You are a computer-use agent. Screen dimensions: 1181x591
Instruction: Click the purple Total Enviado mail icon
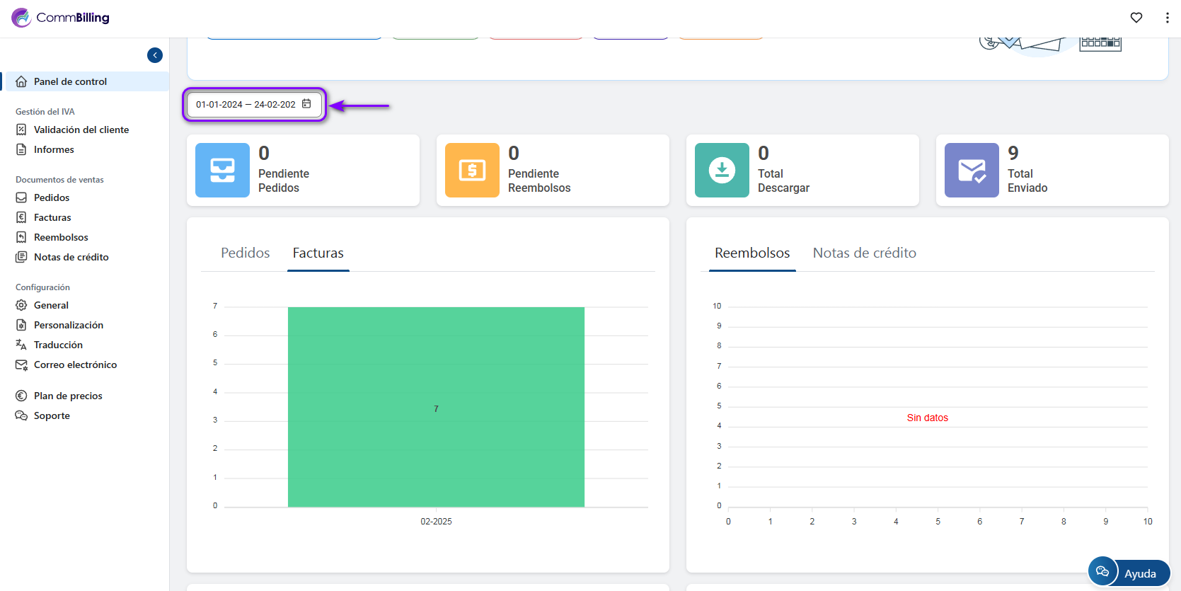click(972, 171)
